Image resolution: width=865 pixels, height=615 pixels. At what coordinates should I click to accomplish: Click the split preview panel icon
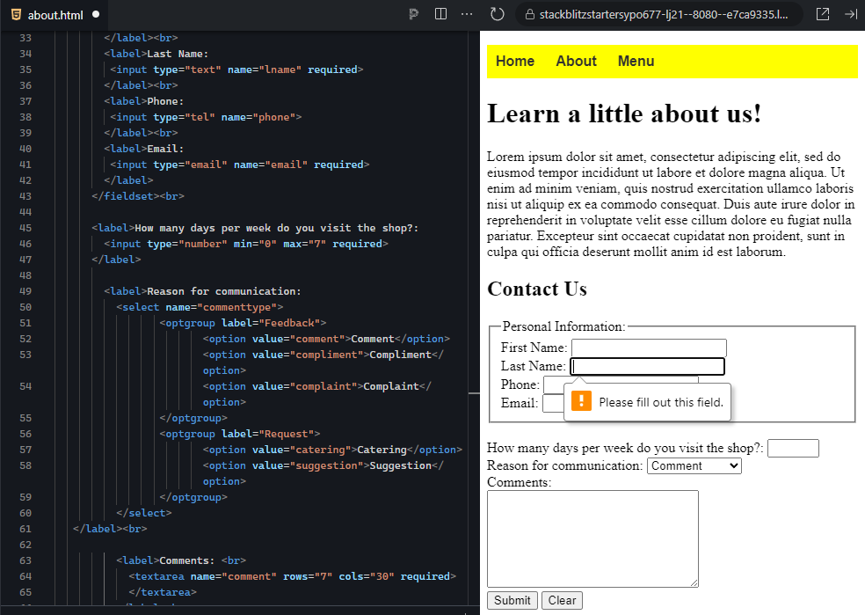coord(440,14)
